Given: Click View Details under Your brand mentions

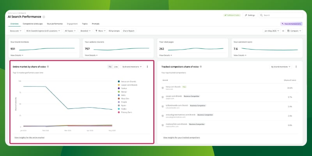Looking at the screenshot, I should (x=17, y=55).
